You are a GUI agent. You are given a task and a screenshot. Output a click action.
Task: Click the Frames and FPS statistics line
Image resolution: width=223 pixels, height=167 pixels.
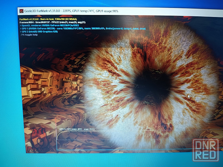click(53, 22)
